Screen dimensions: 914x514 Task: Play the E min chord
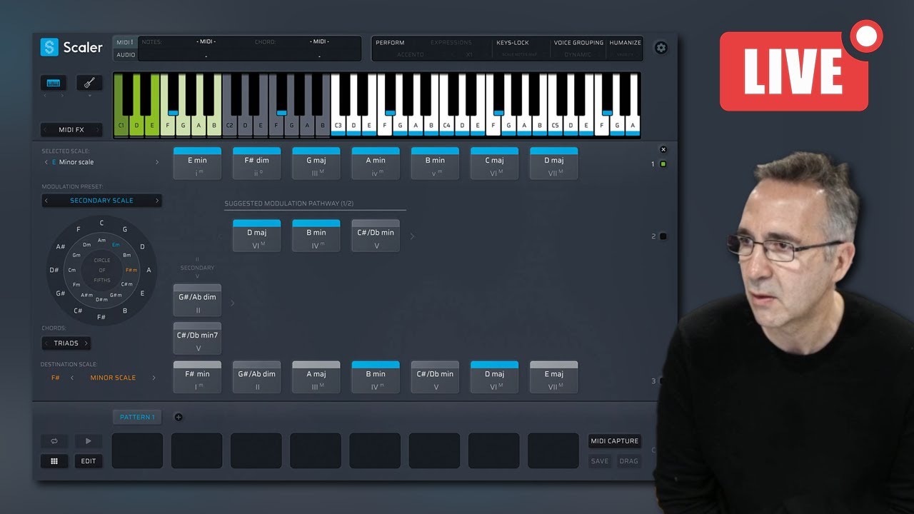coord(197,163)
